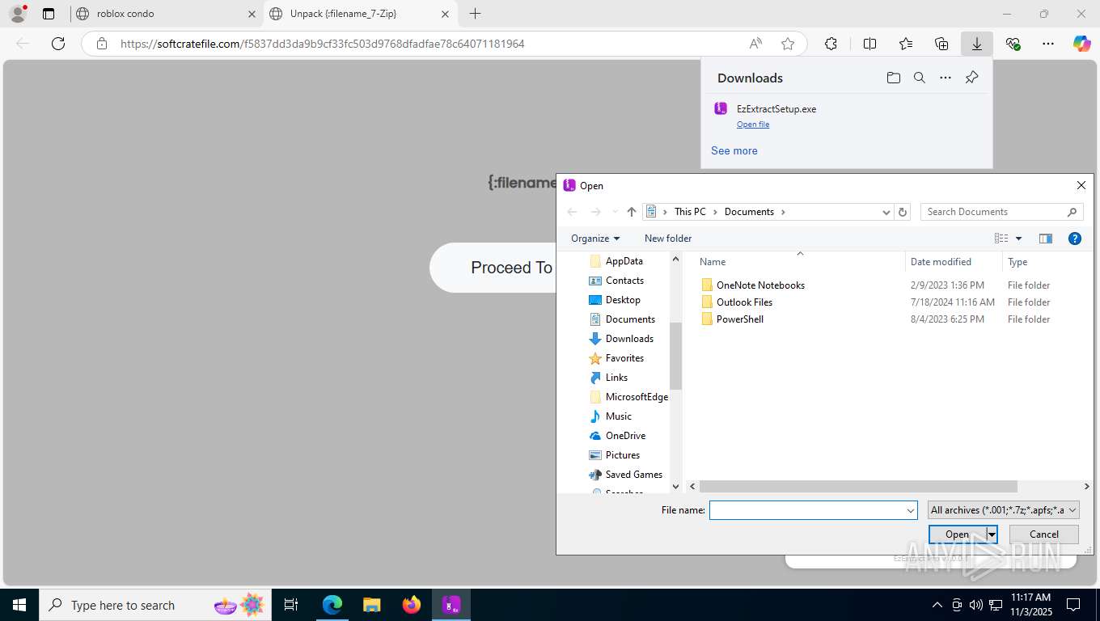Expand recent locations dropdown arrow
Screen dimensions: 1100x621
pyautogui.click(x=615, y=212)
